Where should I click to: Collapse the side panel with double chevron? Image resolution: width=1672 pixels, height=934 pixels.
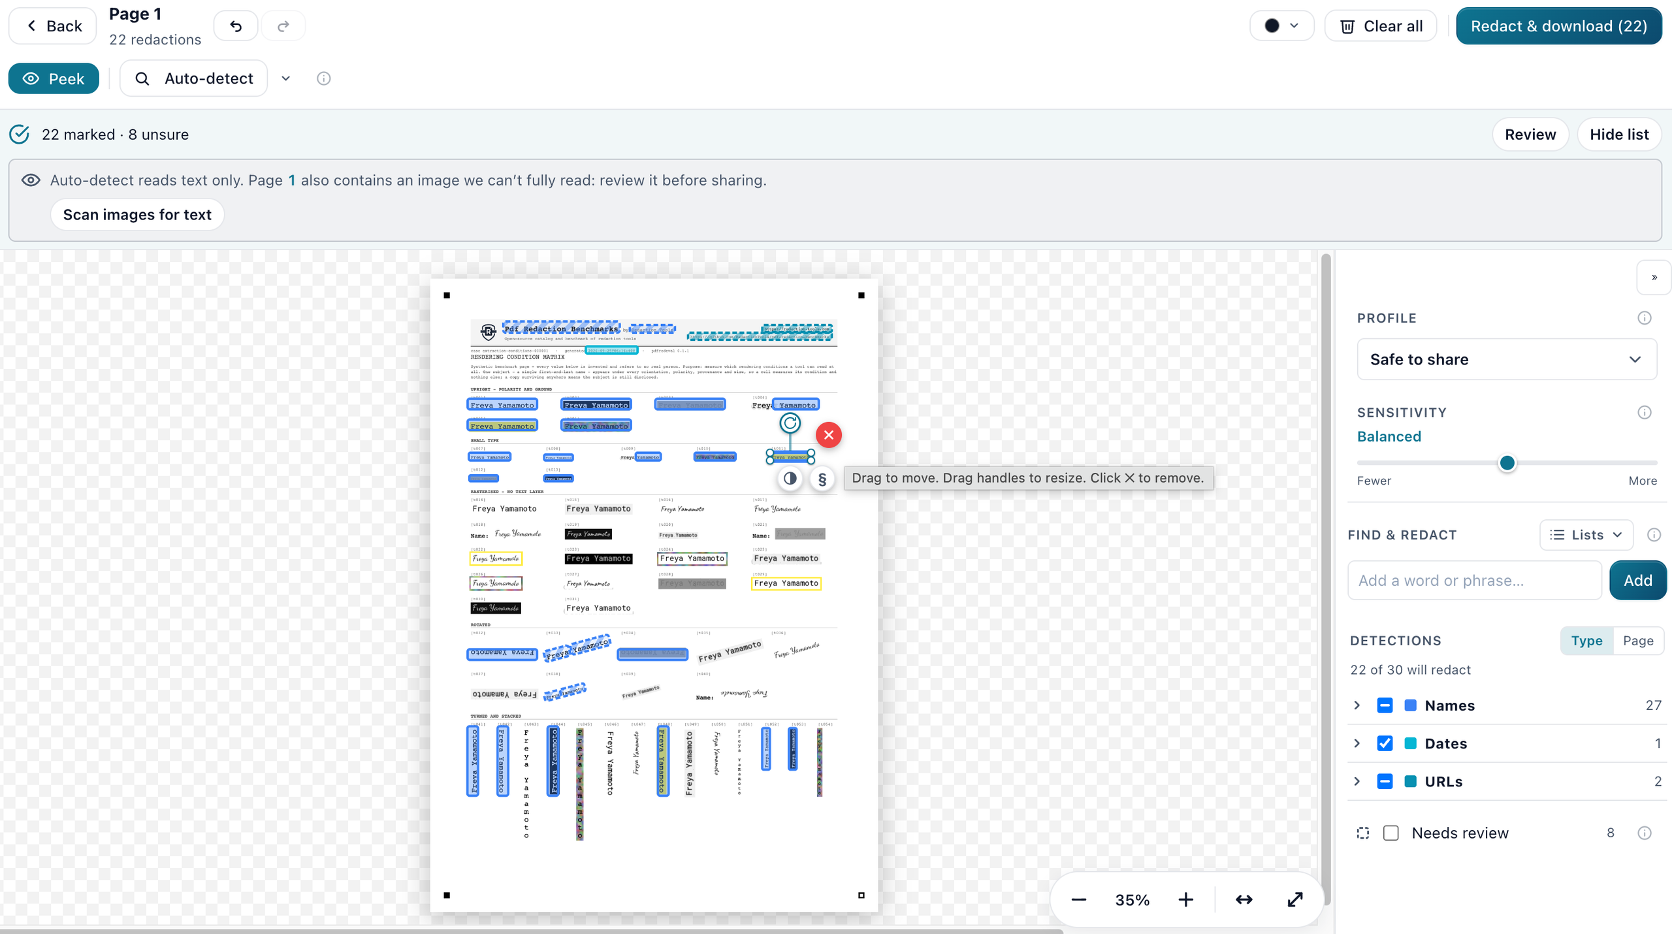(x=1654, y=278)
